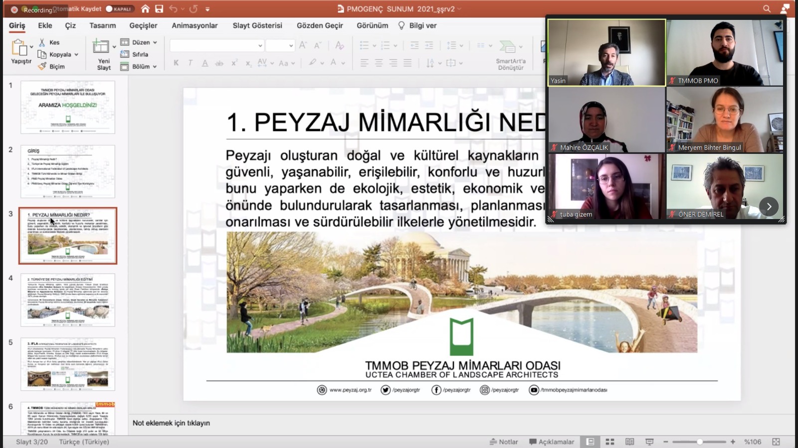
Task: Click the Home icon in title bar
Action: [x=145, y=8]
